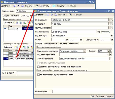Click teal camera-like icon before Создать
Screen dimensions: 115x99
coord(54,6)
